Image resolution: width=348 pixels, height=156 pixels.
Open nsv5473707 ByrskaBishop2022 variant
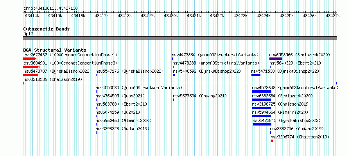tap(57, 71)
